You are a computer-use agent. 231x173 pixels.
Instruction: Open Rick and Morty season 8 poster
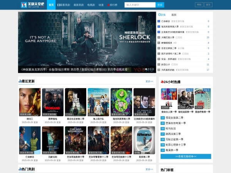pyautogui.click(x=121, y=102)
